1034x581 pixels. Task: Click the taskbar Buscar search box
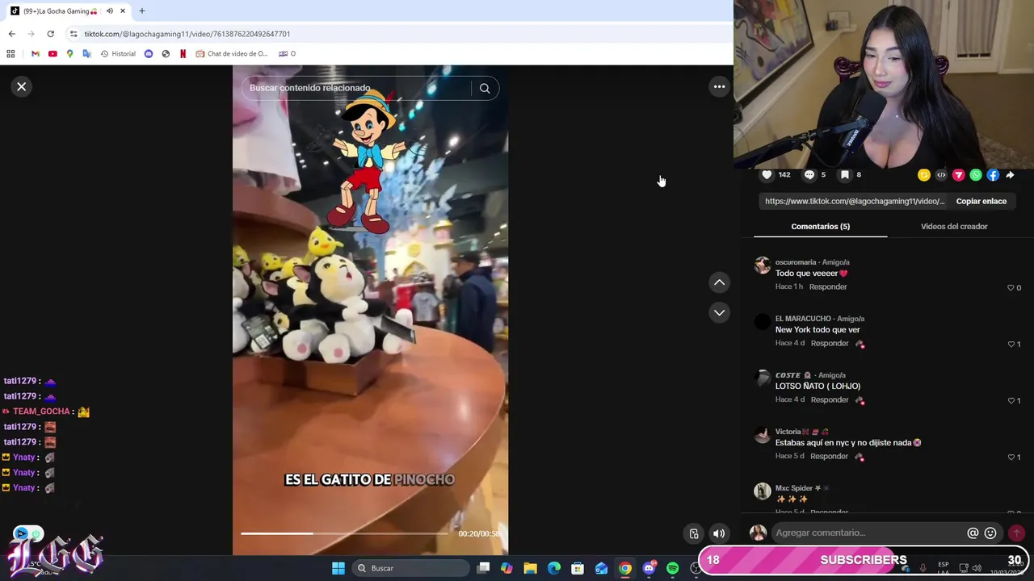pyautogui.click(x=411, y=568)
